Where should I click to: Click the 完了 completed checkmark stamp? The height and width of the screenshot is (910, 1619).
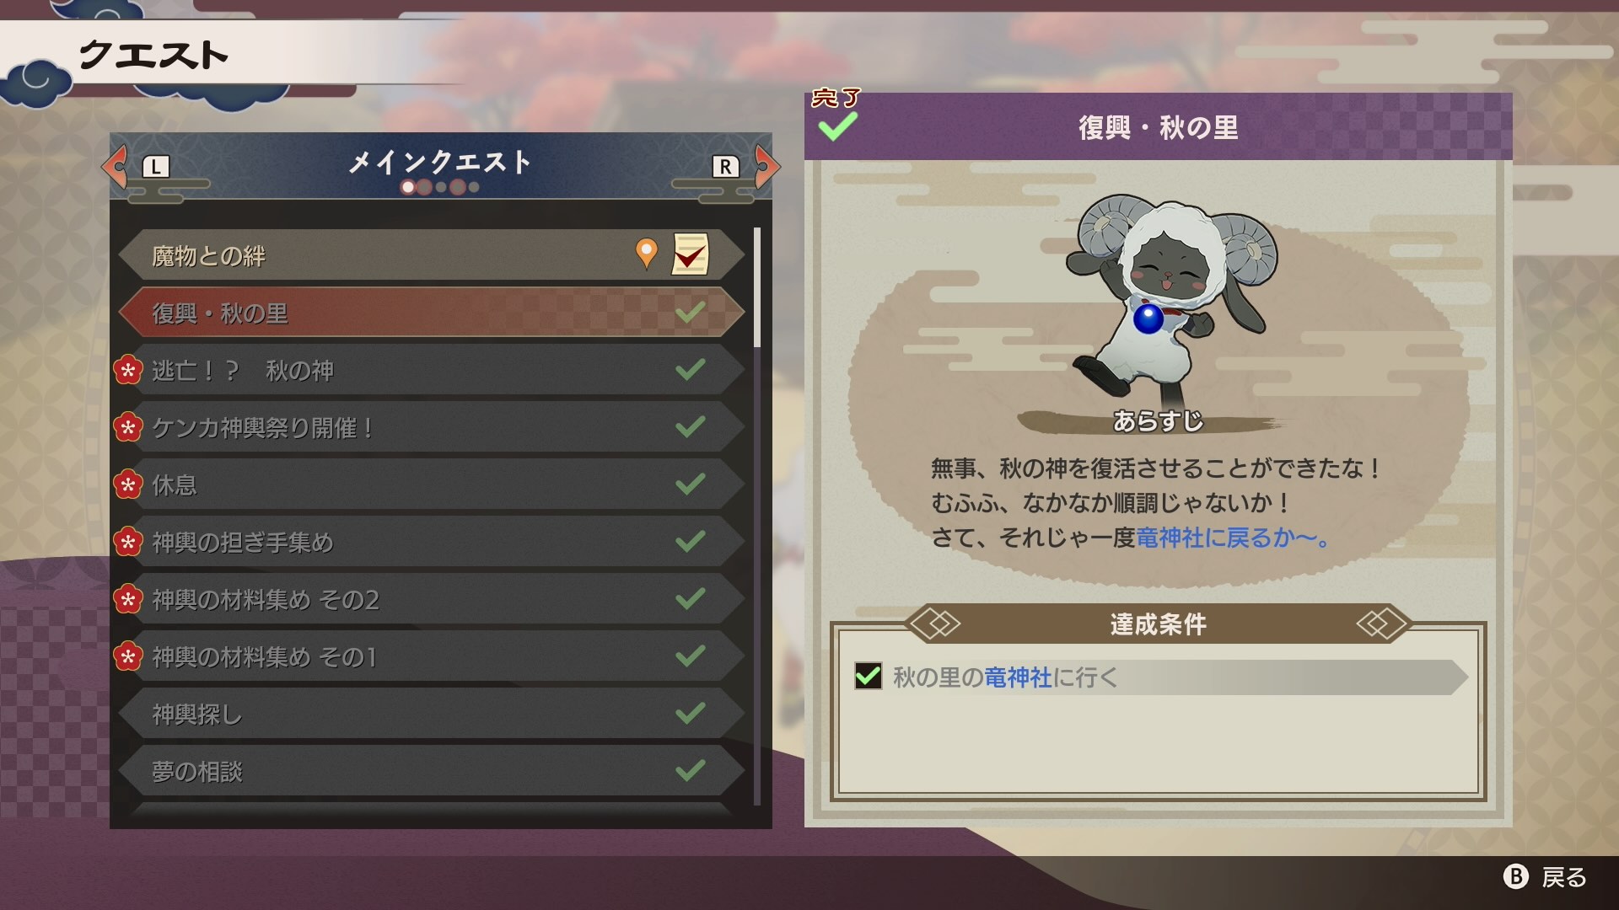tap(837, 115)
